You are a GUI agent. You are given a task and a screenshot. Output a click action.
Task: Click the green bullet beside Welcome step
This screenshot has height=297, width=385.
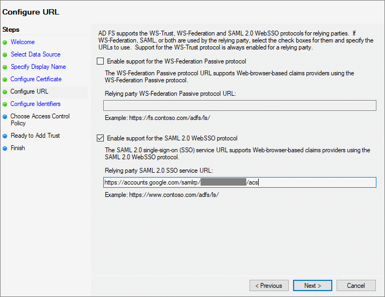tap(5, 42)
